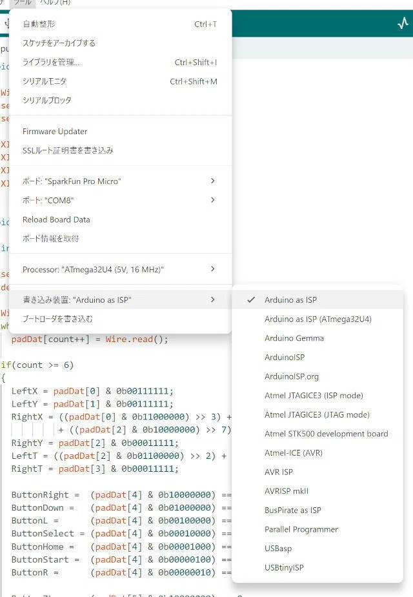413x597 pixels.
Task: Open the Serial Plotter waveform icon
Action: point(403,24)
